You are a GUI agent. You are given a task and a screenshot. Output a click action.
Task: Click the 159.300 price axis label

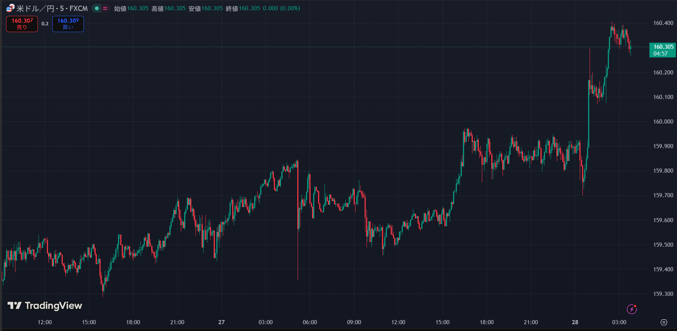point(663,294)
